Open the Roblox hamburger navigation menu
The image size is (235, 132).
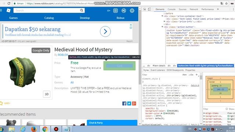pos(1,10)
